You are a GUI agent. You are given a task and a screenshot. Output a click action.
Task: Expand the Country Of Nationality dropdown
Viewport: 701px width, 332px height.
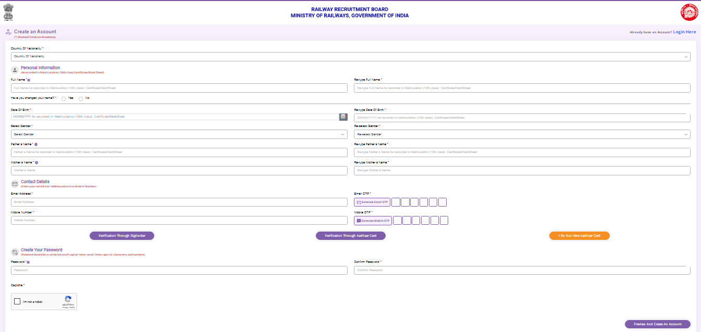point(350,56)
